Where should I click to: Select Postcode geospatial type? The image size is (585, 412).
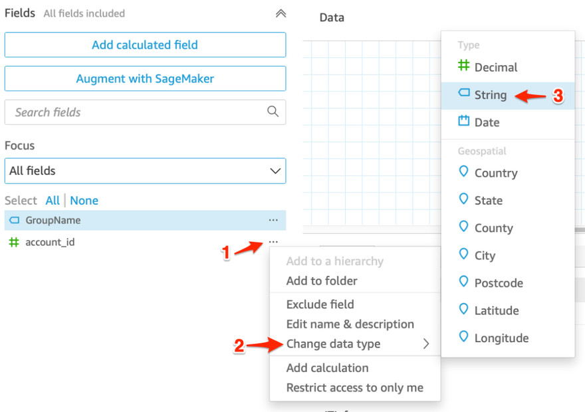[x=499, y=283]
